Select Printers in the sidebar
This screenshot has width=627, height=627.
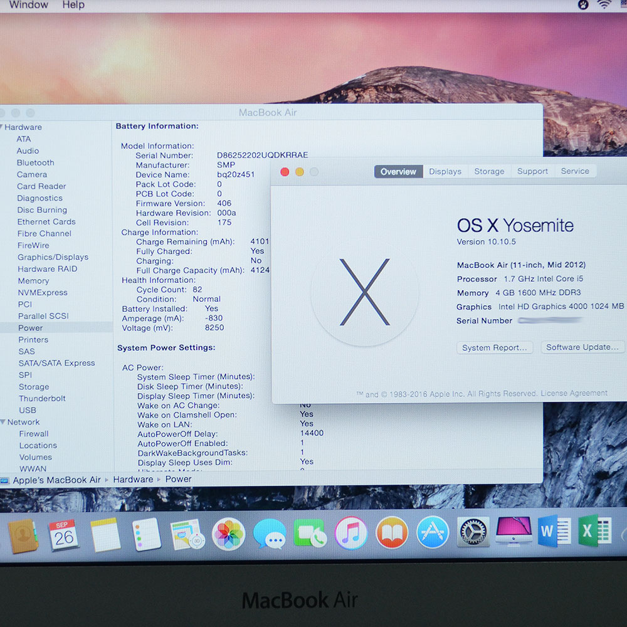coord(33,339)
